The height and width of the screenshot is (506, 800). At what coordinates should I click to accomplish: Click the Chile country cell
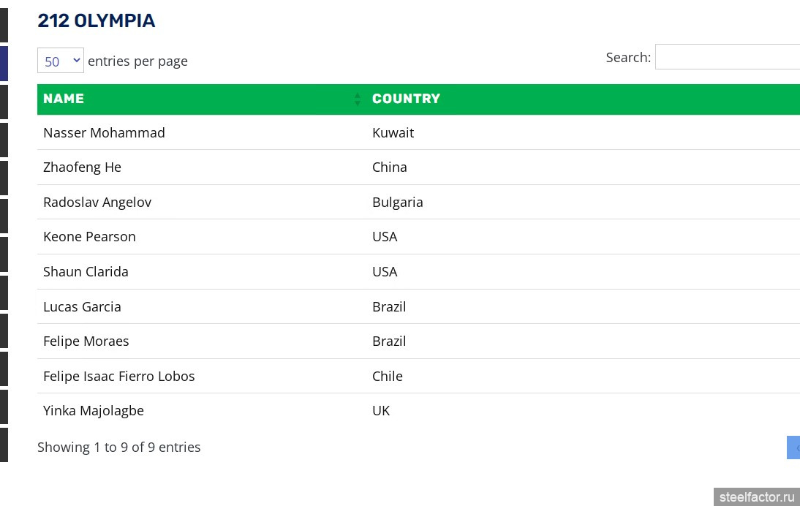(x=387, y=377)
